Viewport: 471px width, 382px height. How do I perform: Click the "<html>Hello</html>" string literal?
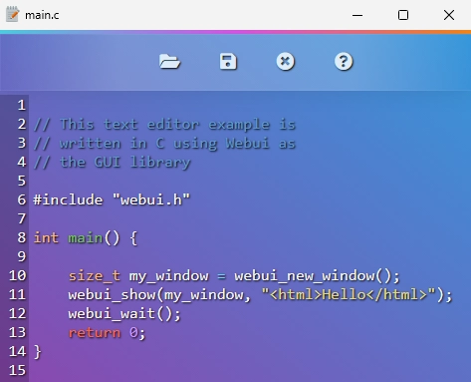[x=349, y=295]
